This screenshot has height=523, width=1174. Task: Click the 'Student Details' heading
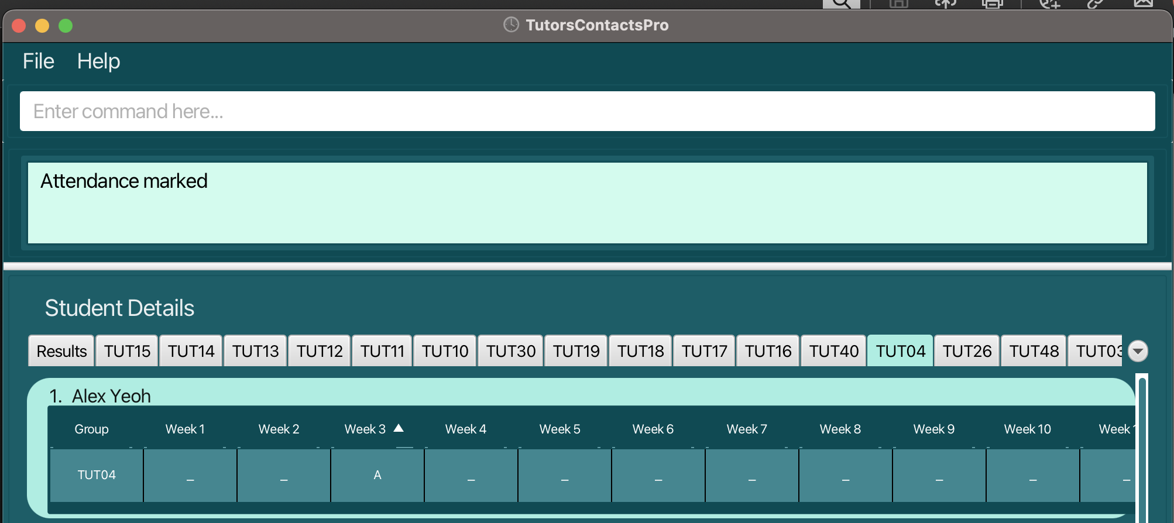click(119, 308)
